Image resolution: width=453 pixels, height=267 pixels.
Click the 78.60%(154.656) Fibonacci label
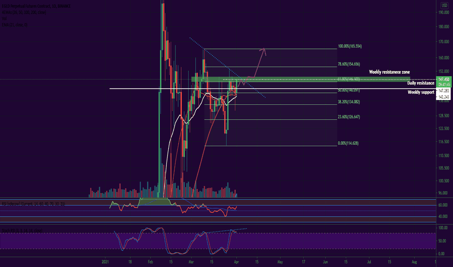tap(349, 64)
